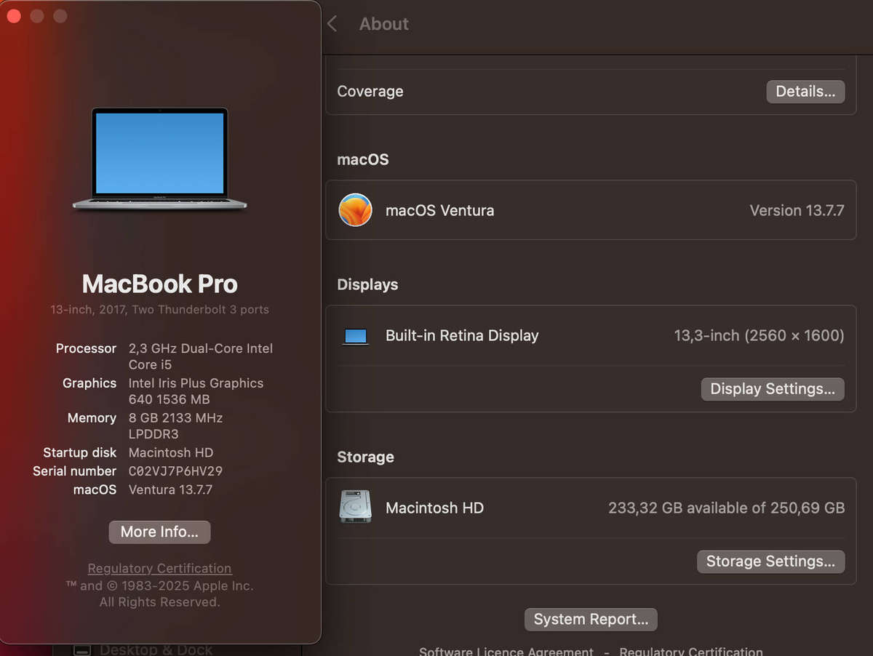This screenshot has width=873, height=656.
Task: Select the macOS Ventura version row
Action: [x=591, y=210]
